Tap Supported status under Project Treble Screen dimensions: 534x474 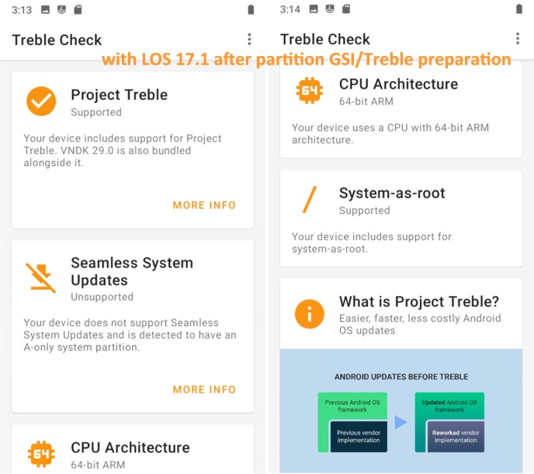pyautogui.click(x=96, y=112)
